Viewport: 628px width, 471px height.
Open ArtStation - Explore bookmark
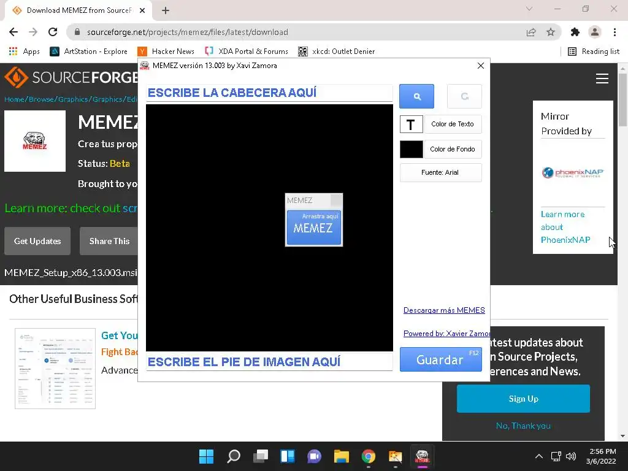(88, 52)
